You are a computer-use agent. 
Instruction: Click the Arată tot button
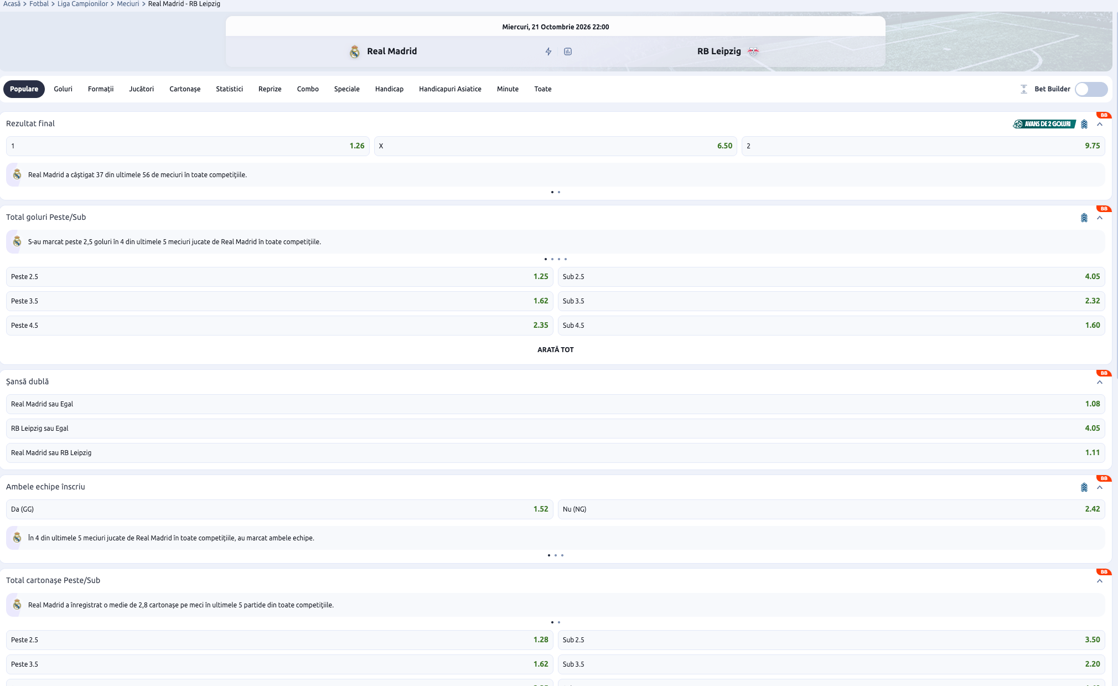[556, 350]
